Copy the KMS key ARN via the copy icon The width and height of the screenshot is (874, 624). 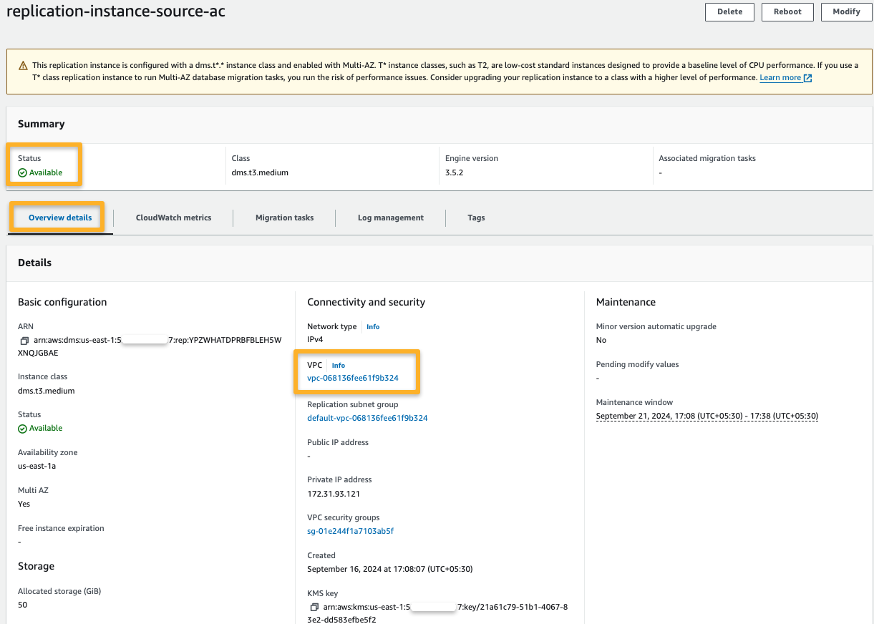[314, 607]
